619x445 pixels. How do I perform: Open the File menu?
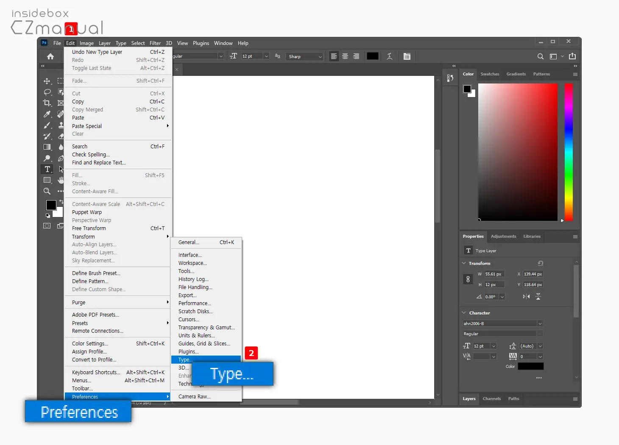(x=57, y=43)
